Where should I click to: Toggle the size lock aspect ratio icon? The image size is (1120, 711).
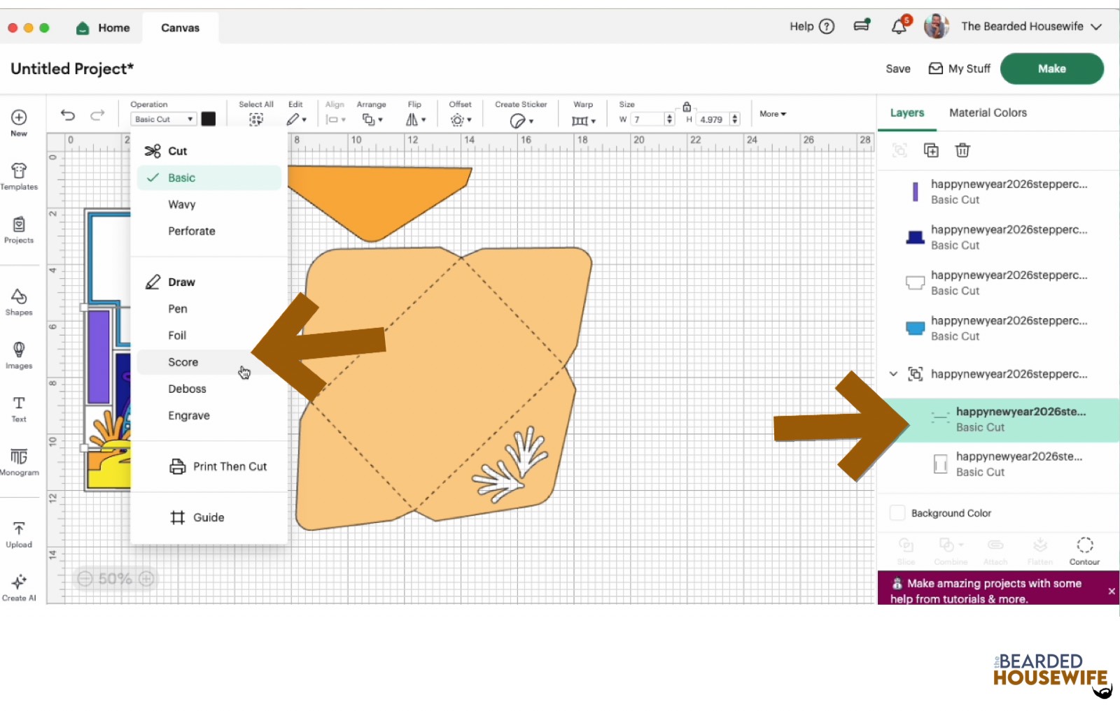pyautogui.click(x=687, y=107)
